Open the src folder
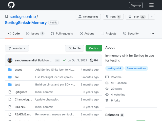162x121 pixels. coord(17,77)
